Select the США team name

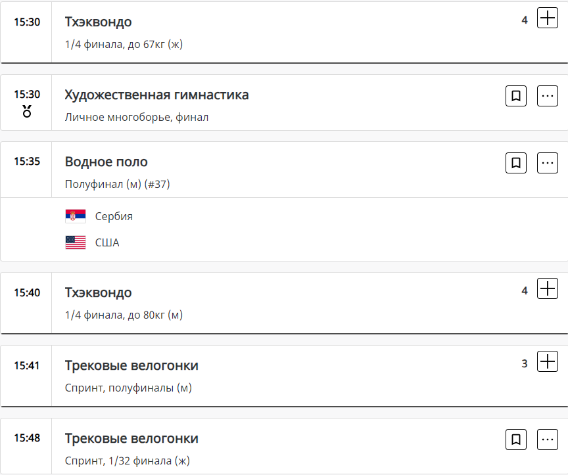pyautogui.click(x=107, y=242)
